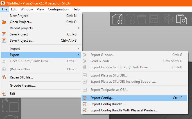Click the icon beside Bundle With Physical Printers
Screen dimensions: 192x119
pos(85,110)
